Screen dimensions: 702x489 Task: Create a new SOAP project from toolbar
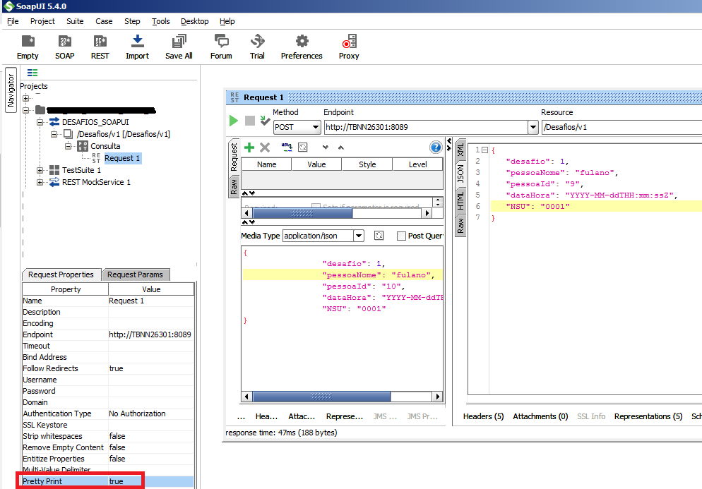coord(64,47)
